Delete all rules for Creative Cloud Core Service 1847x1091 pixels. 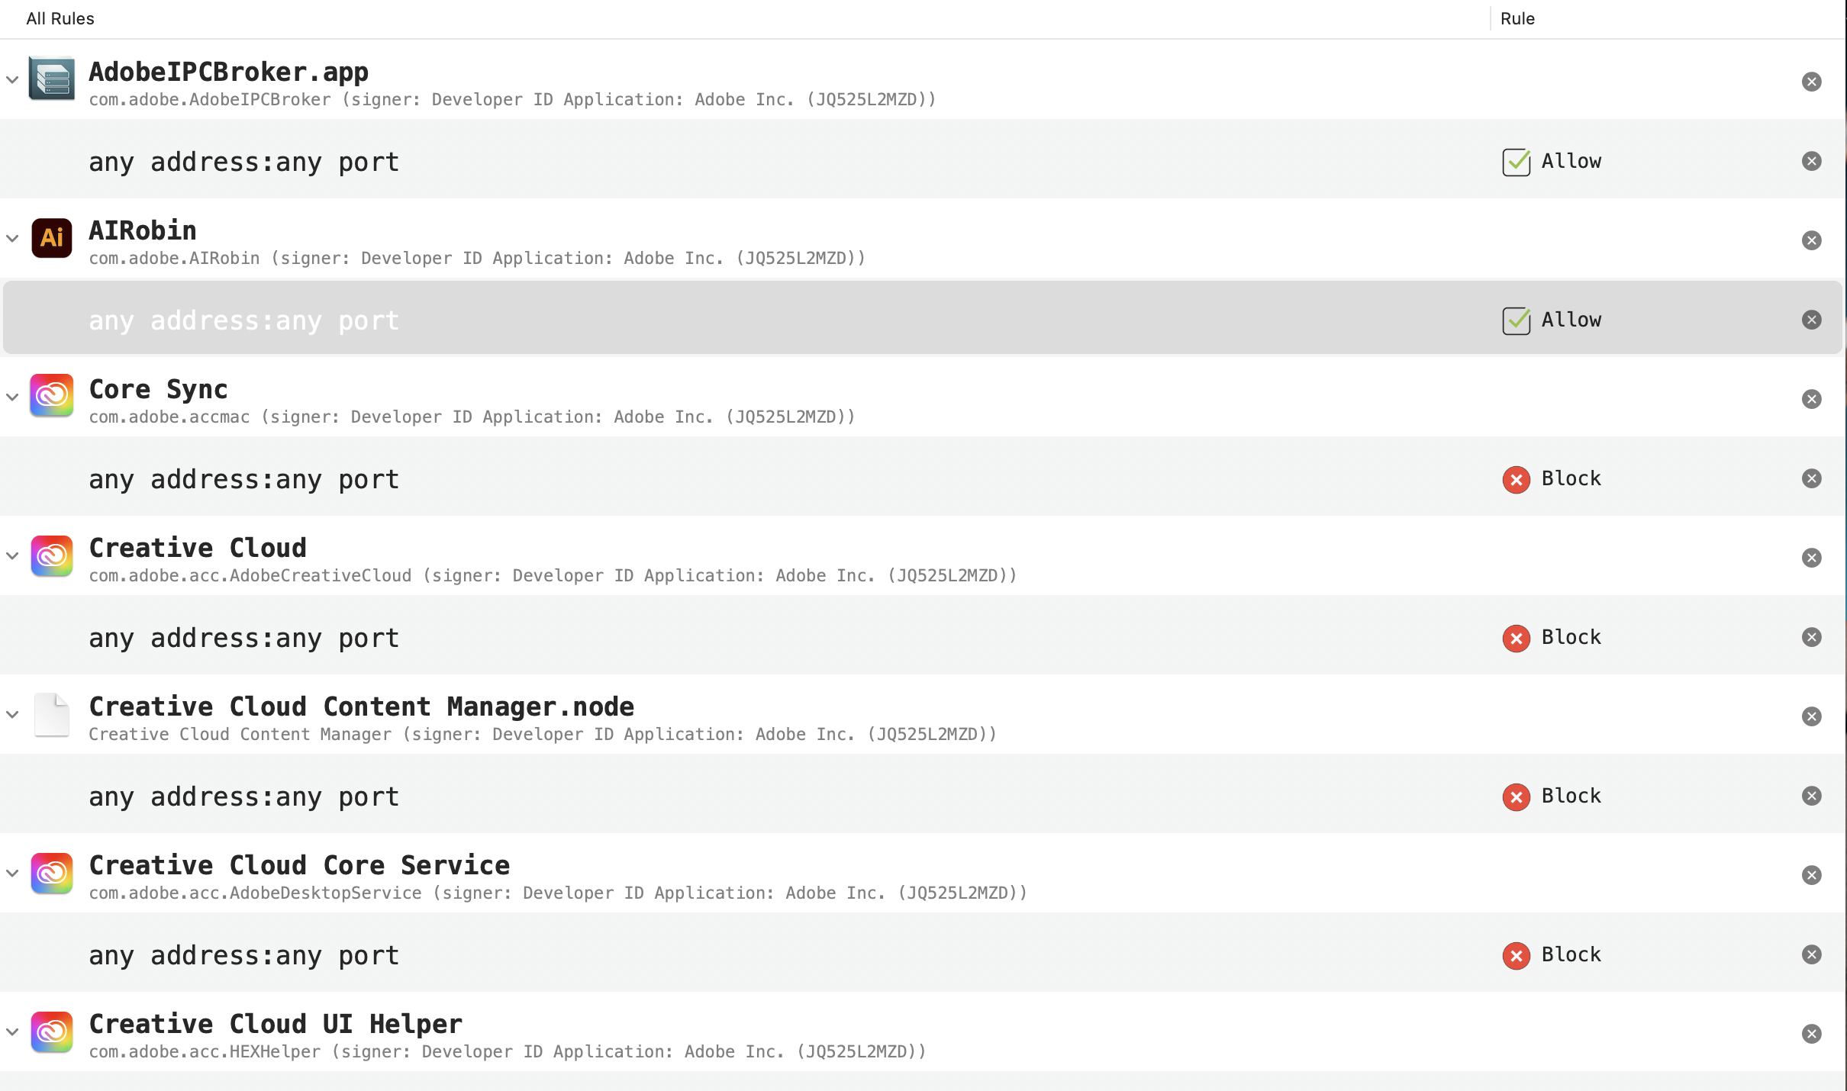tap(1811, 875)
